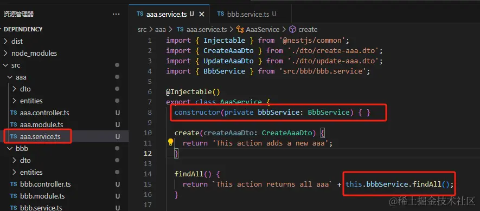This screenshot has width=480, height=211.
Task: Click the src breadcrumb segment
Action: (142, 30)
